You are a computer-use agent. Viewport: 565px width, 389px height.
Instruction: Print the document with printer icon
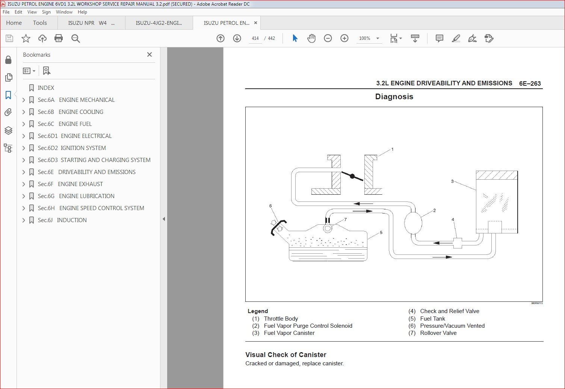(x=59, y=38)
